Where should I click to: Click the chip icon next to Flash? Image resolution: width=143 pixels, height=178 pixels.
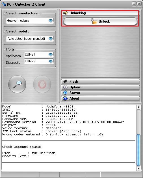click(x=65, y=82)
